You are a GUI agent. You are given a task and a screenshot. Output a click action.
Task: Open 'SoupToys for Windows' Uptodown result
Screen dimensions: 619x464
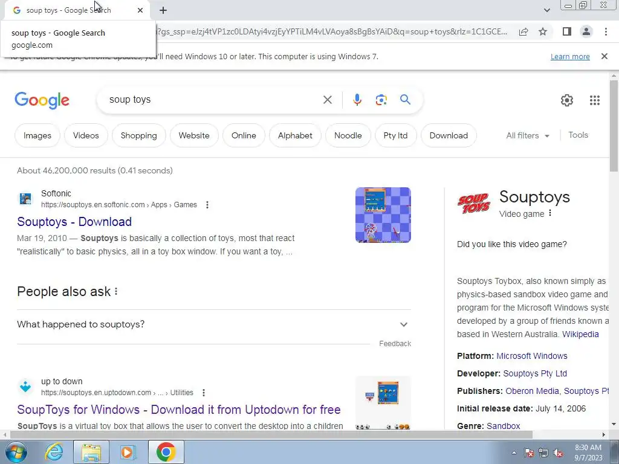pos(178,410)
